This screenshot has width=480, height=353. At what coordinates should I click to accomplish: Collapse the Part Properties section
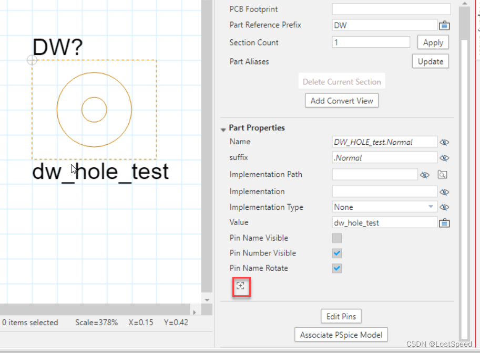224,129
